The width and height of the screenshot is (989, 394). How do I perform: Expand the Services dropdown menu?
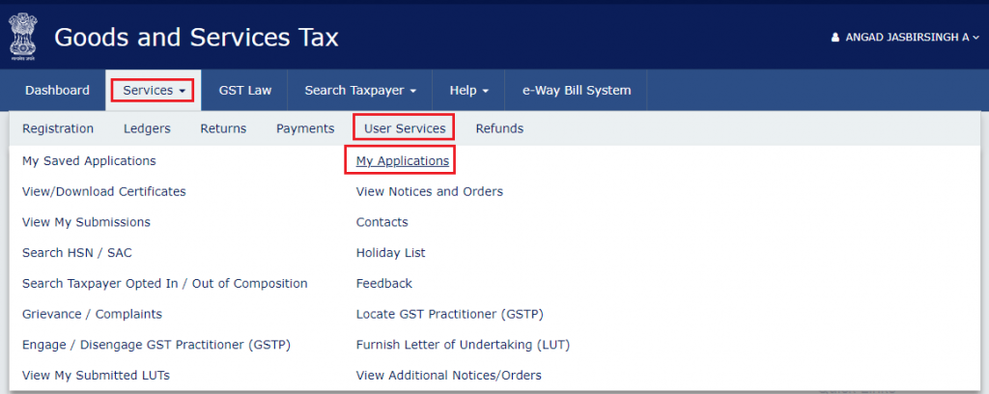pos(154,90)
